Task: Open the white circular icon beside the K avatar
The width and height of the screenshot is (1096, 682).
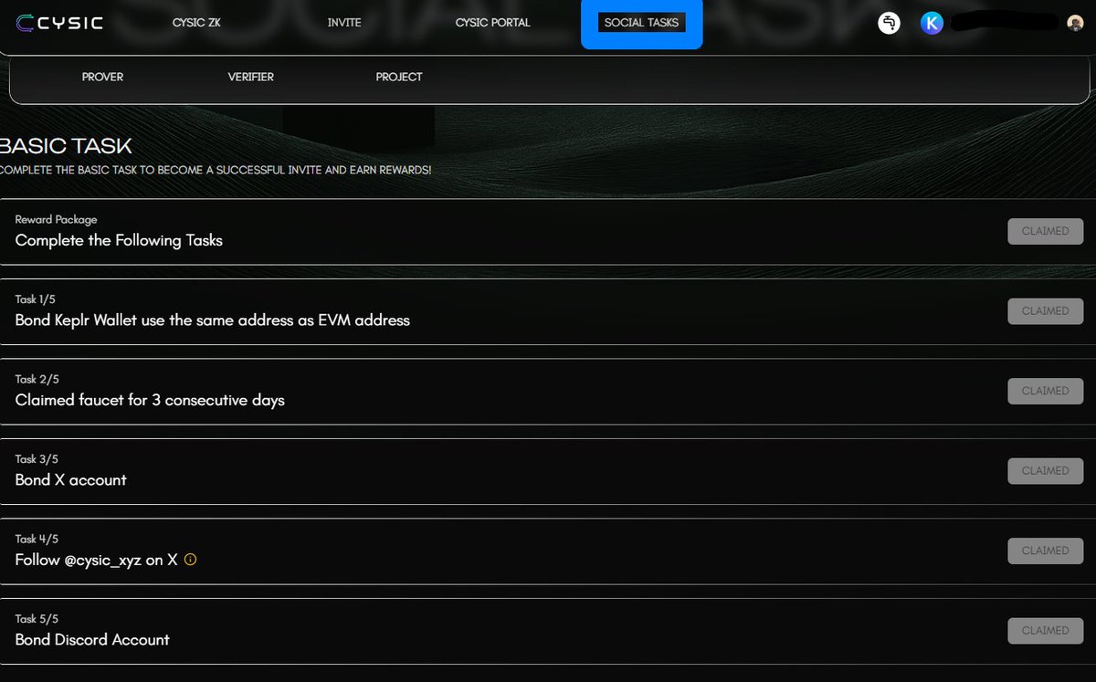Action: [x=890, y=23]
